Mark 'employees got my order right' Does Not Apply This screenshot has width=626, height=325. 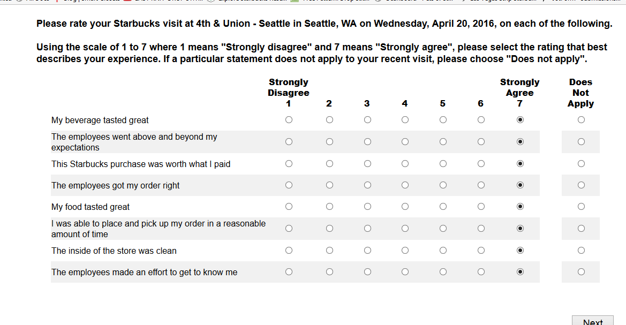[x=581, y=185]
